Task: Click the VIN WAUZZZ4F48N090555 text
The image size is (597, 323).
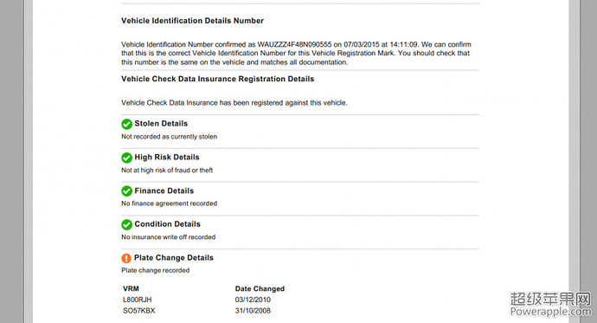Action: click(x=295, y=44)
